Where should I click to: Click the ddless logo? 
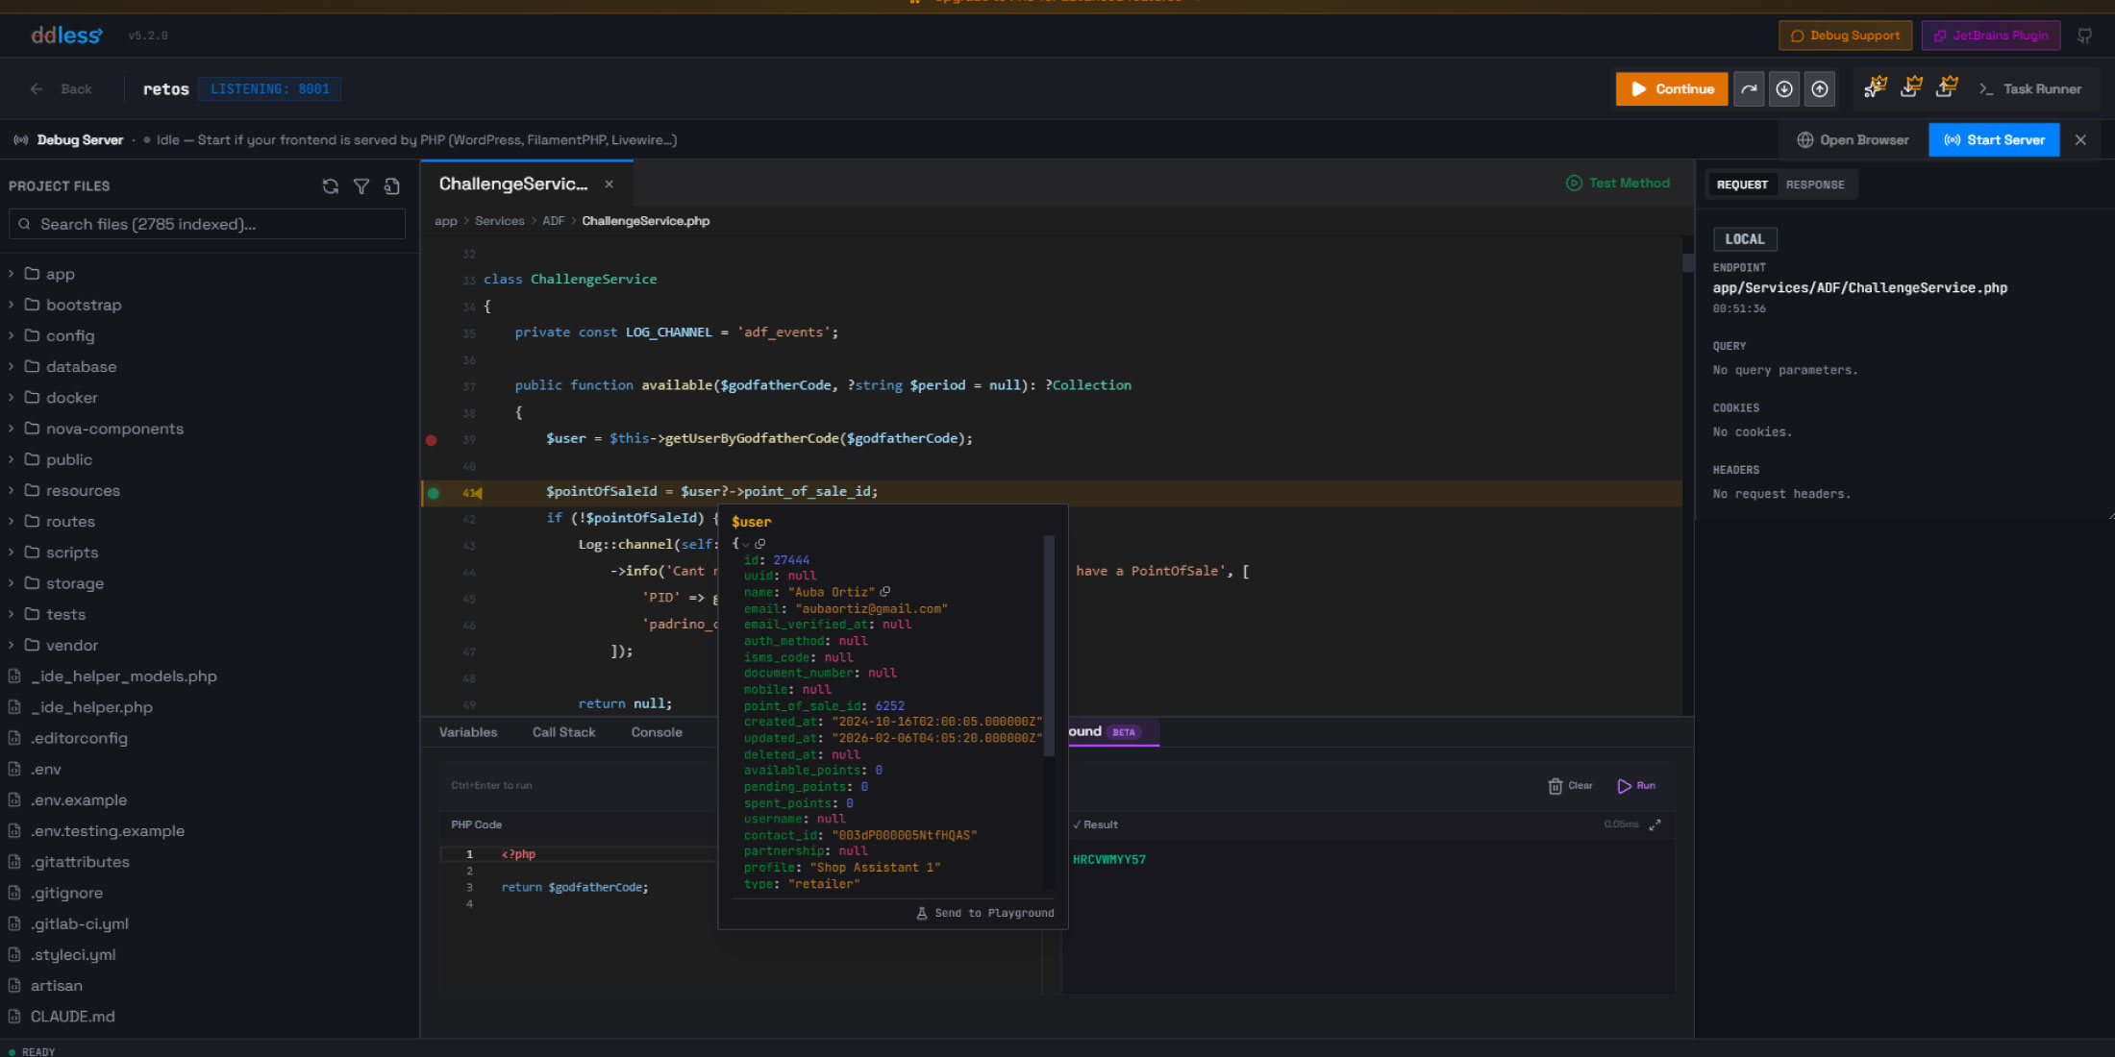(66, 36)
